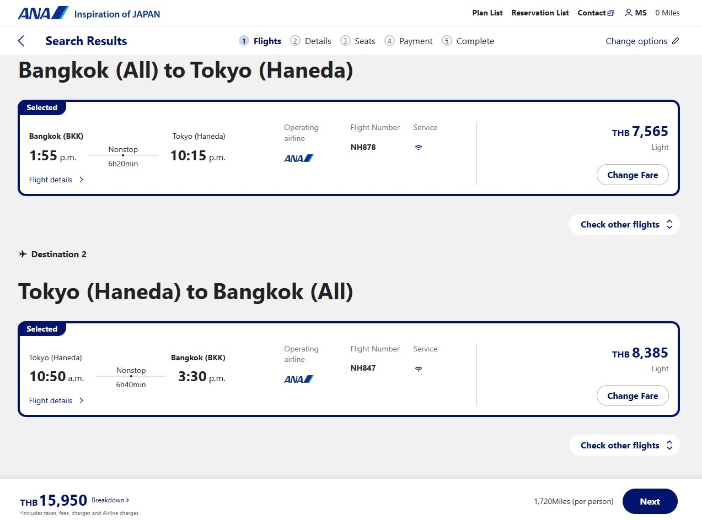
Task: Expand Check other flights for Bangkok to Tokyo
Action: tap(624, 224)
